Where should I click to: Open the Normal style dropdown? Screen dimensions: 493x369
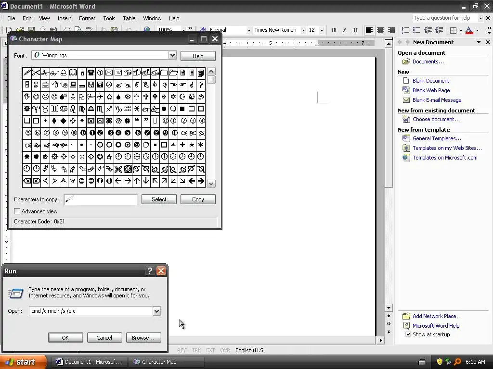point(249,30)
